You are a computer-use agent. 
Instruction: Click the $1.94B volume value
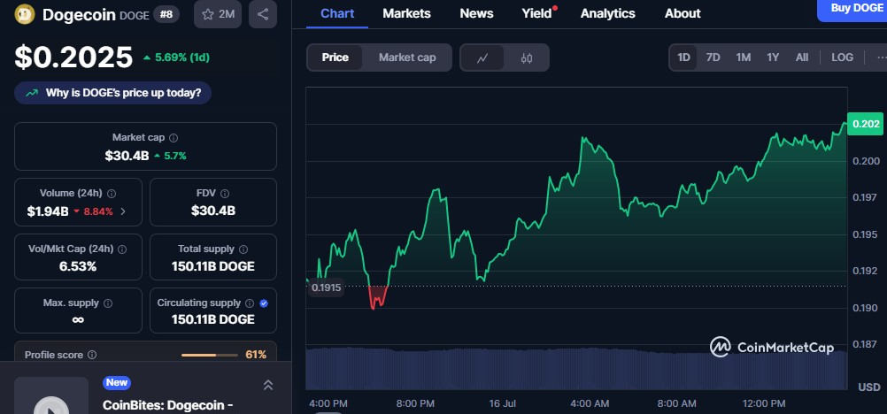click(x=48, y=211)
